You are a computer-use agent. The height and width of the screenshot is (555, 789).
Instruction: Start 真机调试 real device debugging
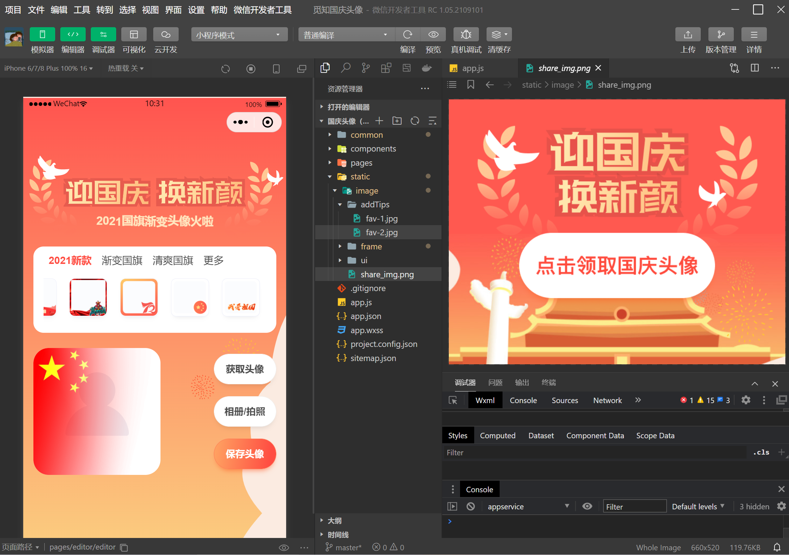coord(466,35)
